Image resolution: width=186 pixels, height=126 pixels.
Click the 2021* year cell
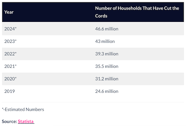coord(10,66)
